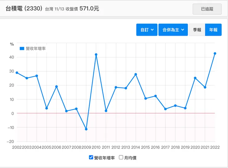Screen dimensions: 228x168
Task: Click the 2010 x-axis year label
Action: pos(96,147)
